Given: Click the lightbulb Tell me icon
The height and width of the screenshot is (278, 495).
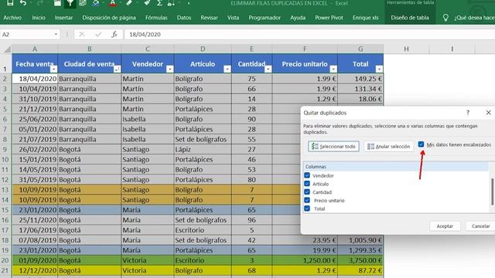Looking at the screenshot, I should pos(445,18).
